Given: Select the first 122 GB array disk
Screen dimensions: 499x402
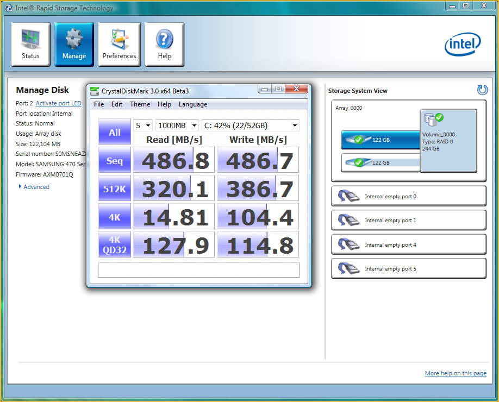Looking at the screenshot, I should (381, 140).
